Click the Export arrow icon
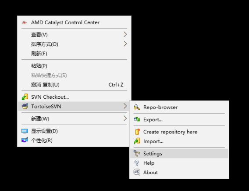249x191 pixels. [137, 119]
